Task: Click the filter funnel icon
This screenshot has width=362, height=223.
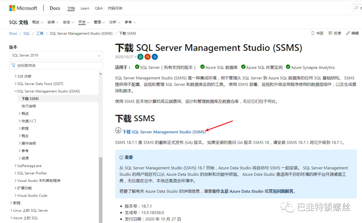Action: pos(13,66)
